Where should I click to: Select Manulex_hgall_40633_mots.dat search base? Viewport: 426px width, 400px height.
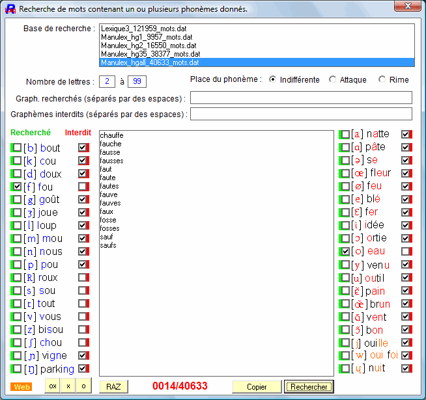point(257,62)
